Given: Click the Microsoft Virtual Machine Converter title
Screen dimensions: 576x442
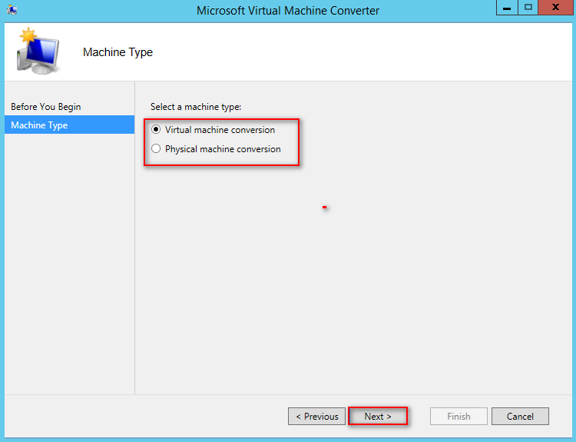Looking at the screenshot, I should tap(288, 11).
